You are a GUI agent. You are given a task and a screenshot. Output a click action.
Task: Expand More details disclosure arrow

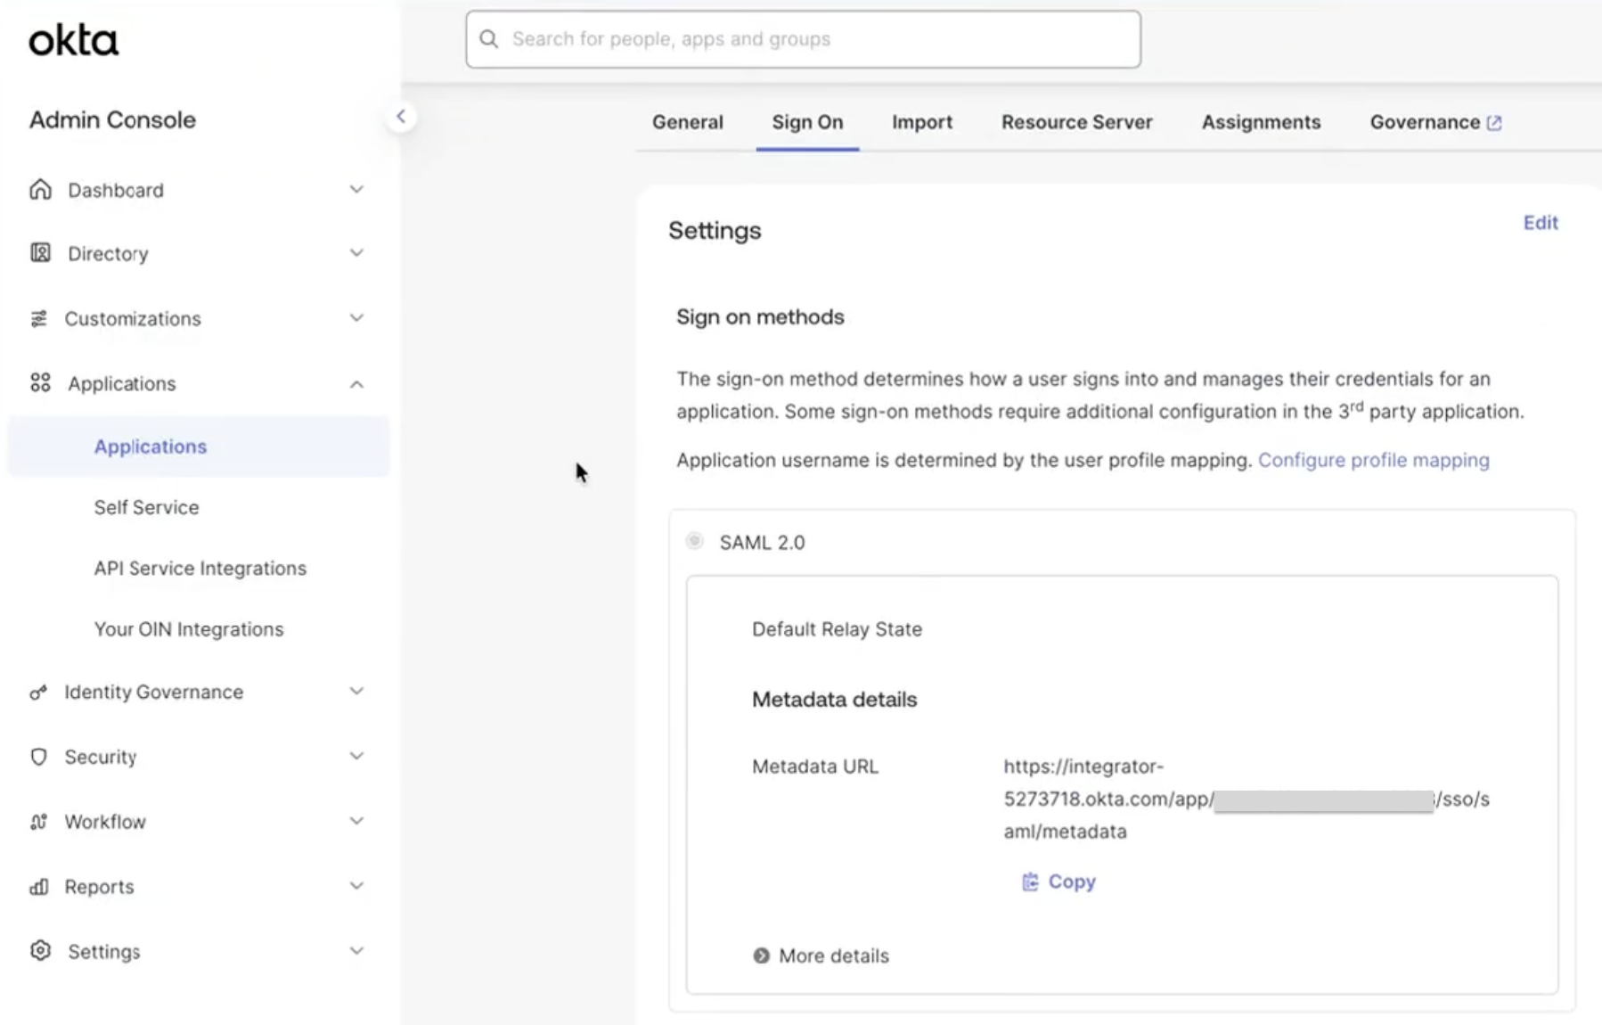pos(761,955)
